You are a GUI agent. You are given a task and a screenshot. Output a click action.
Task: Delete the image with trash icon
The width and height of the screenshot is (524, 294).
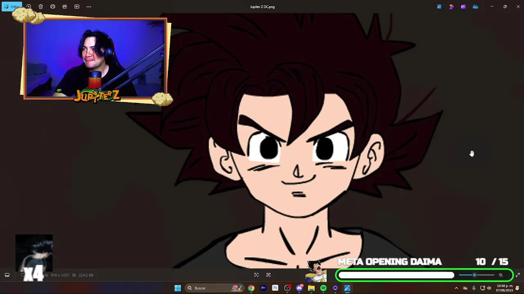tap(41, 7)
